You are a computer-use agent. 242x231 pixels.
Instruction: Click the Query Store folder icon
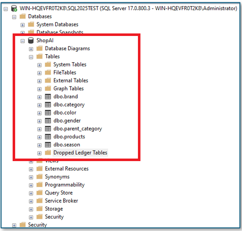click(39, 192)
